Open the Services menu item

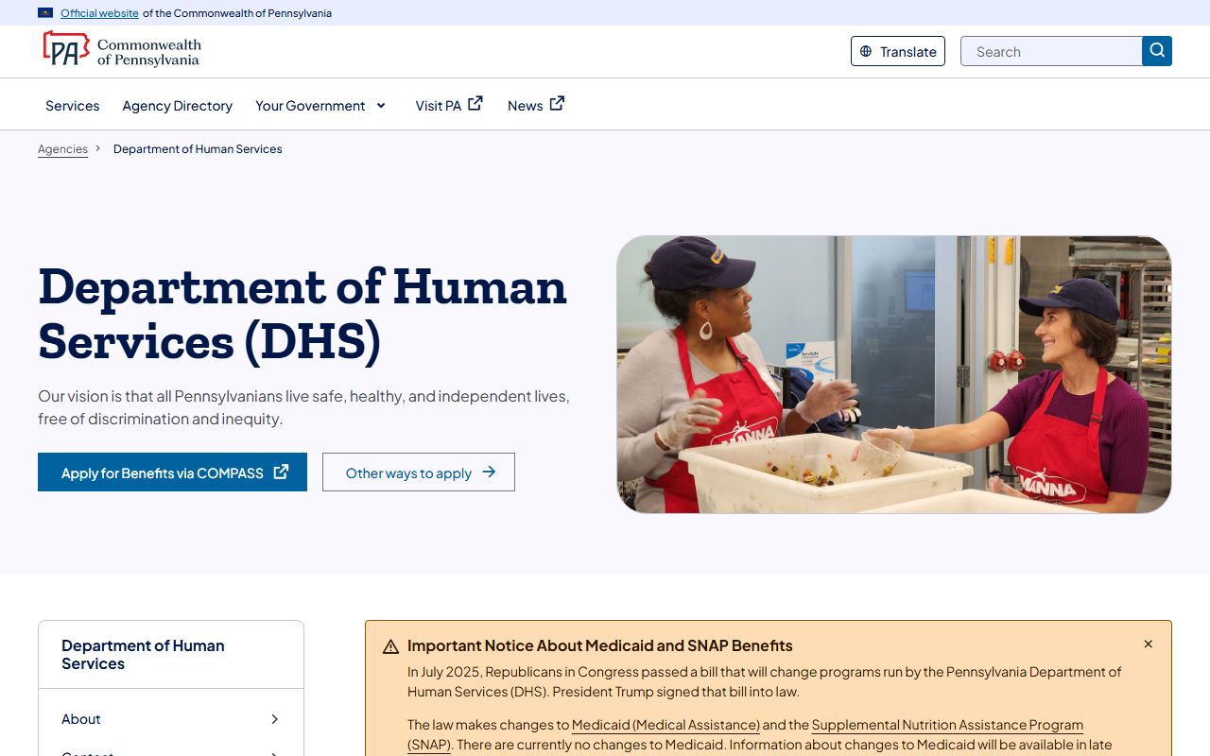[x=73, y=106]
